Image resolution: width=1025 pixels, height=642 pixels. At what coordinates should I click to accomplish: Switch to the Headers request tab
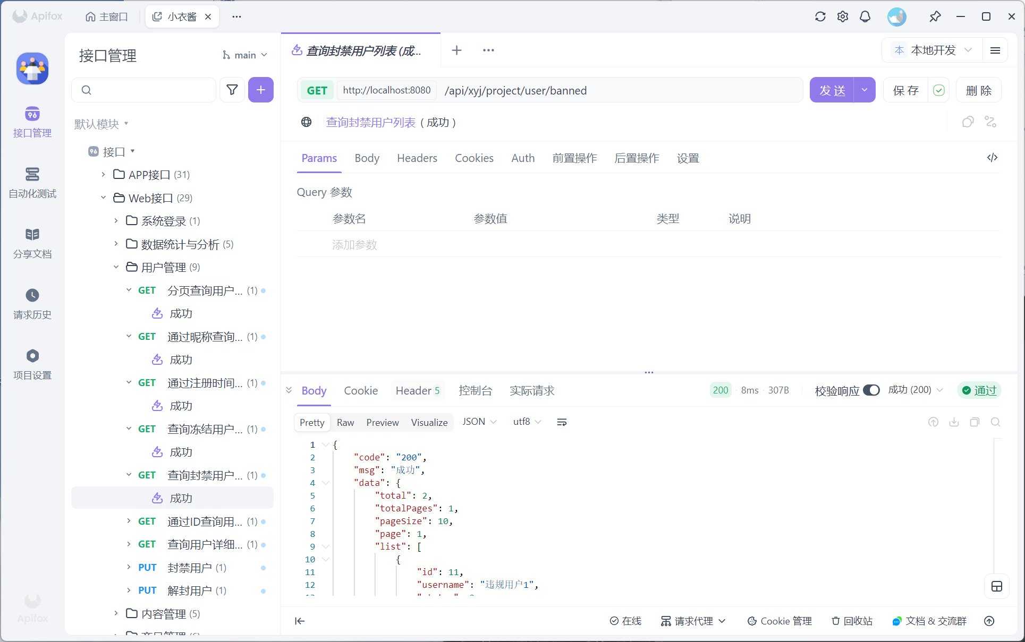point(417,158)
